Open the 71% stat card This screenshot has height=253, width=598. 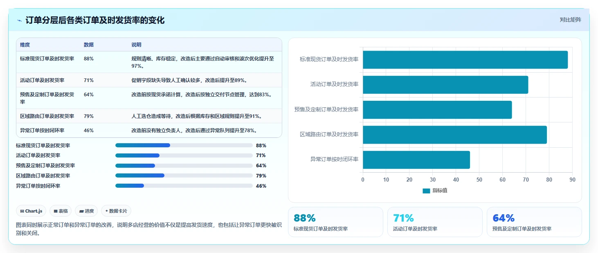435,222
